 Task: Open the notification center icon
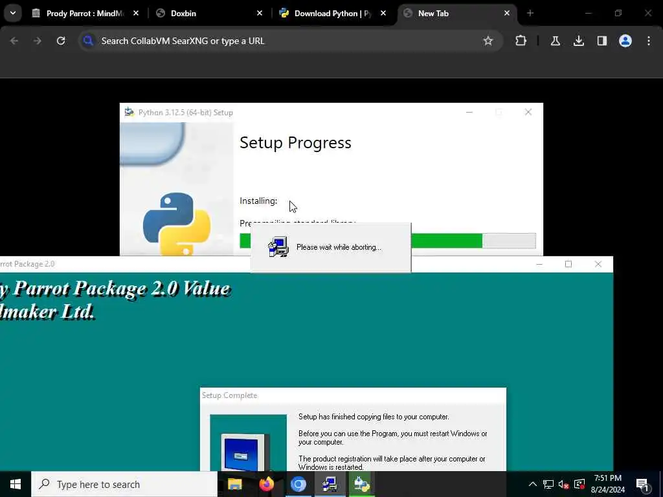click(x=643, y=485)
